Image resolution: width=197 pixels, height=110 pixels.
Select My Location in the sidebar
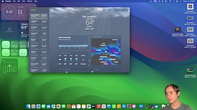39,16
